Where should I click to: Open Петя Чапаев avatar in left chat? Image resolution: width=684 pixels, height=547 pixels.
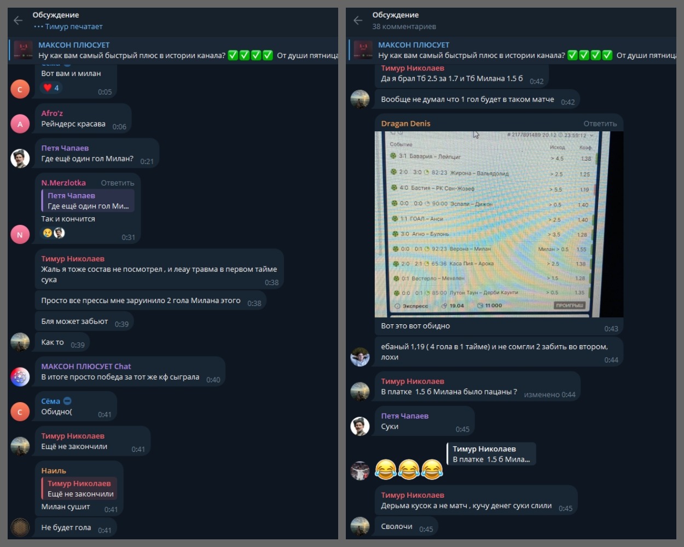(x=20, y=159)
